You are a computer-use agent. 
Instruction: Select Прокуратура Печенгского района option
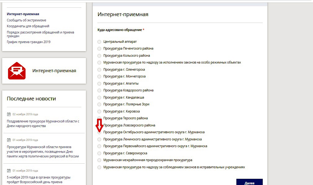[99, 49]
